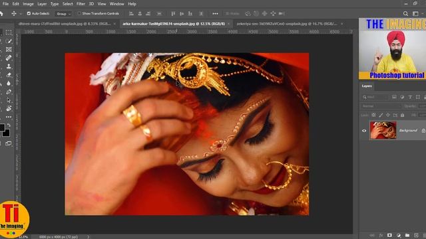Select the Blur droplet tool
Viewport: 426px width, 239px height.
tap(9, 84)
